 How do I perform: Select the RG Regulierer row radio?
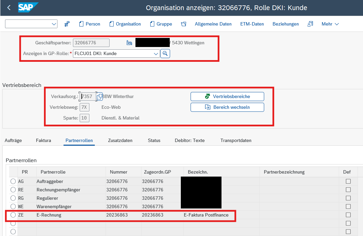click(x=13, y=198)
